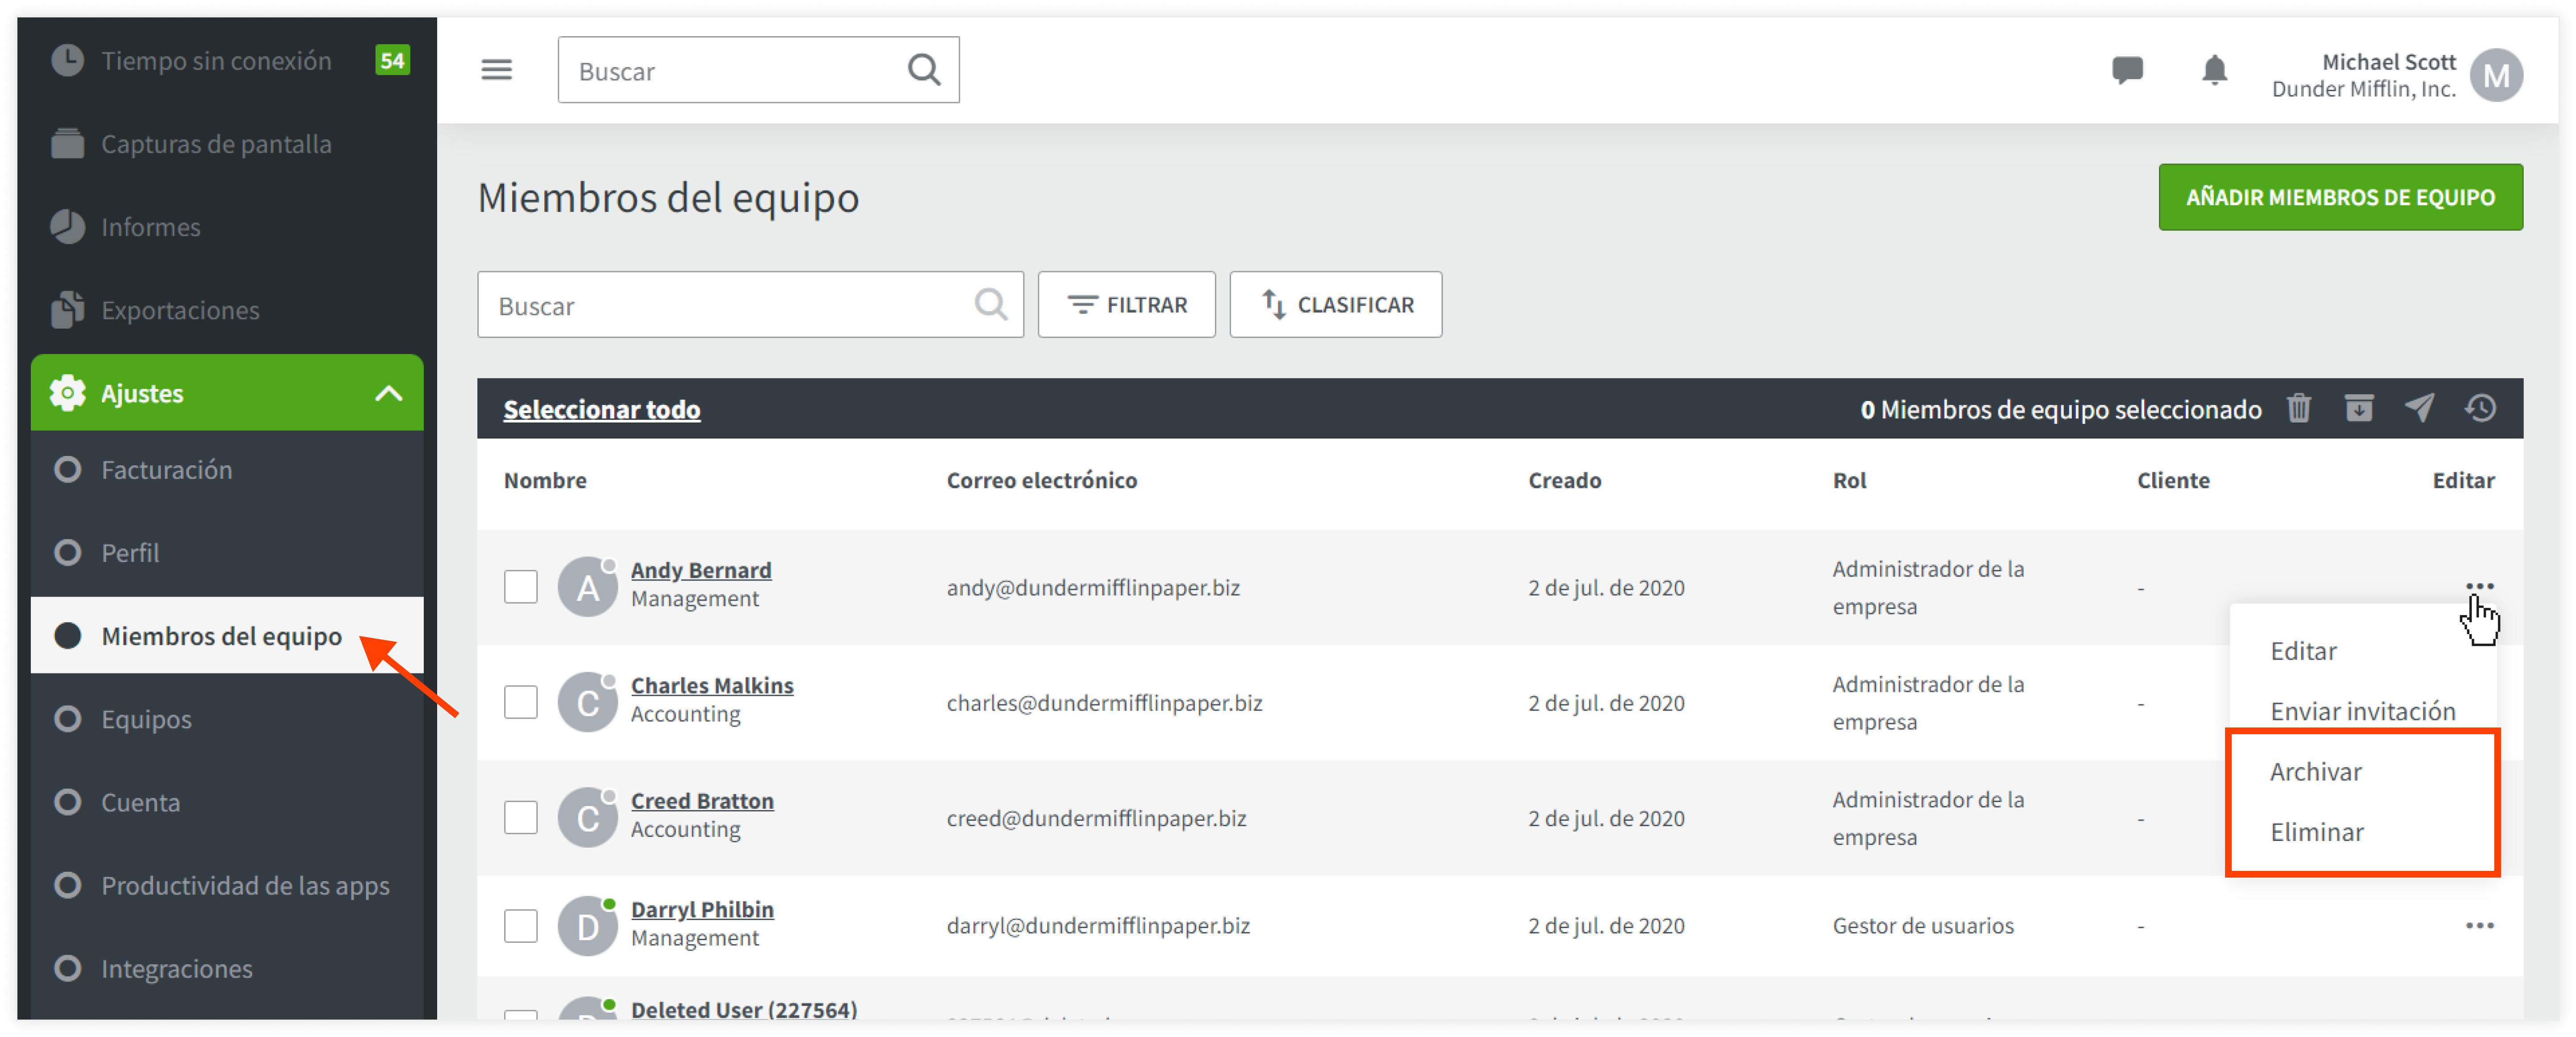Image resolution: width=2576 pixels, height=1037 pixels.
Task: Click the top search magnifier icon
Action: 923,70
